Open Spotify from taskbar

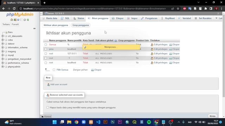pos(149,122)
